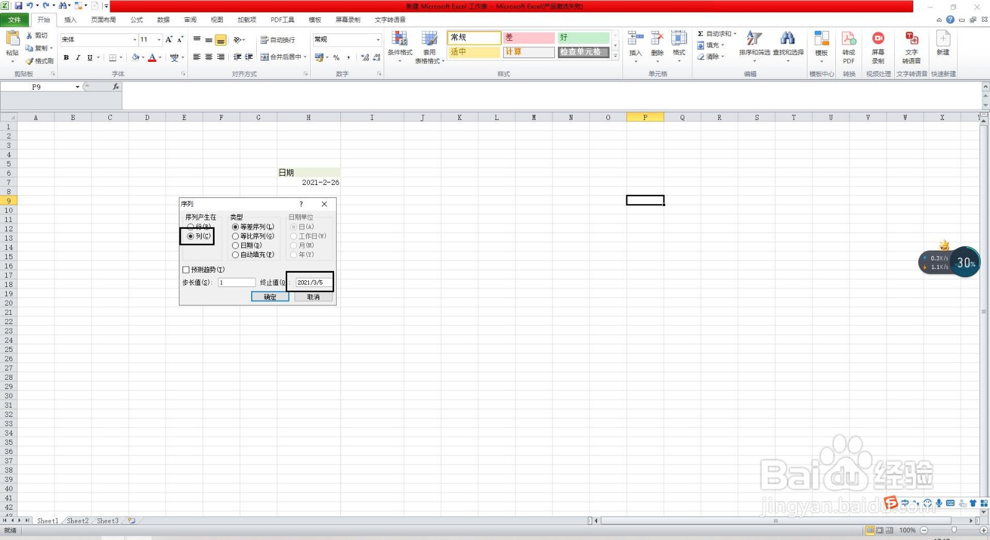
Task: Open 套用表格格式 table format
Action: click(x=429, y=47)
